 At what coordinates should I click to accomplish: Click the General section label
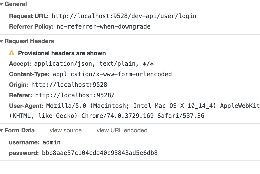[x=16, y=4]
